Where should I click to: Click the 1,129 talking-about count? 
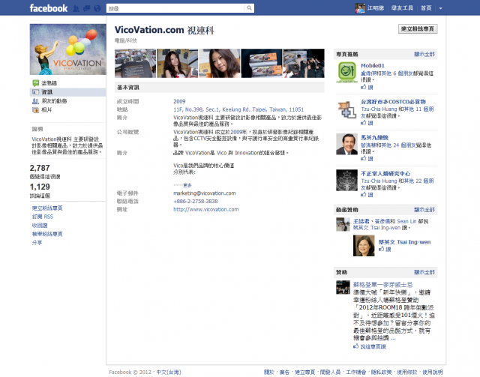[40, 187]
